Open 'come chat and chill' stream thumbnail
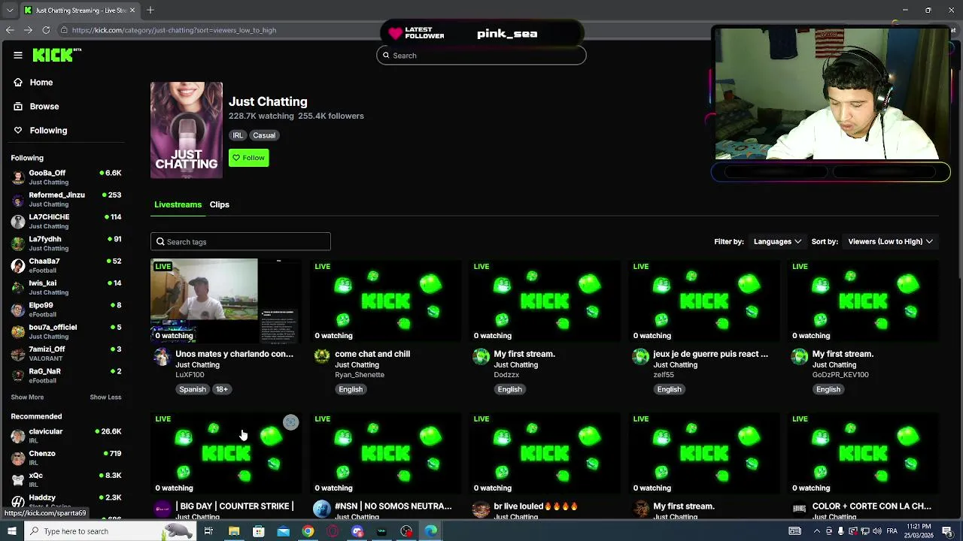 pos(385,301)
